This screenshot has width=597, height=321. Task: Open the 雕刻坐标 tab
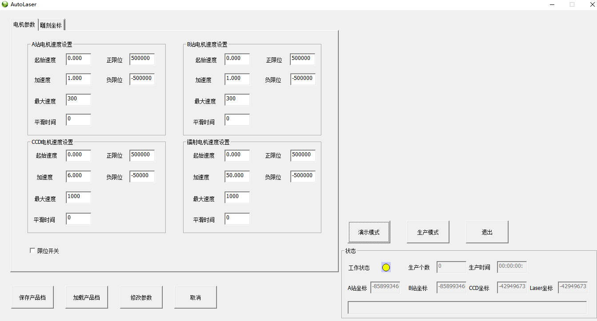(x=51, y=25)
